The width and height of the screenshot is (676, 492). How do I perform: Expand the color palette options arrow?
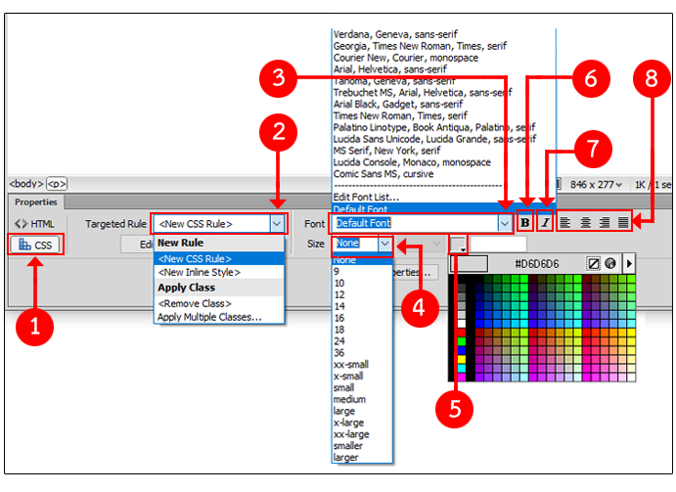coord(628,263)
